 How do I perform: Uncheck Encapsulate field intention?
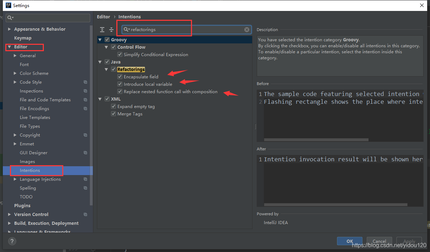pyautogui.click(x=120, y=77)
